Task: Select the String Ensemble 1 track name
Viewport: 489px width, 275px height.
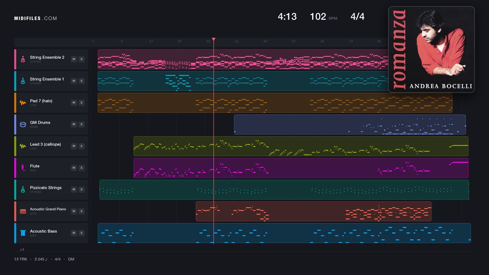Action: 47,79
